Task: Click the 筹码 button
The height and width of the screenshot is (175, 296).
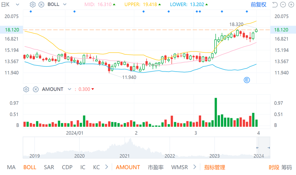Action: pos(286,167)
